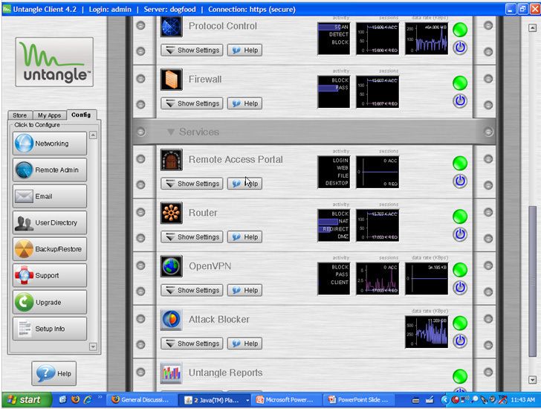This screenshot has width=541, height=409.
Task: Expand Attack Blocker Show Settings
Action: [192, 344]
